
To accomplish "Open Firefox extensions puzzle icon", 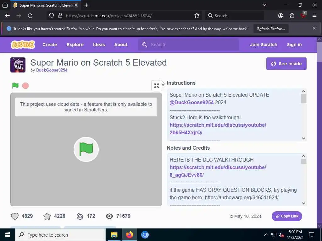I will 292,16.
